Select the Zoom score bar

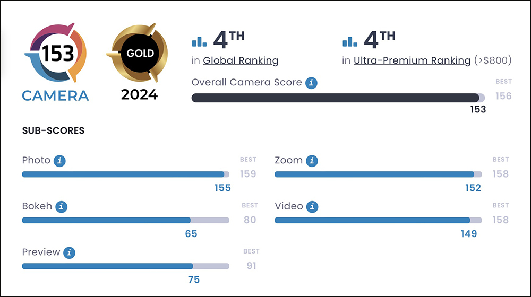pos(378,174)
